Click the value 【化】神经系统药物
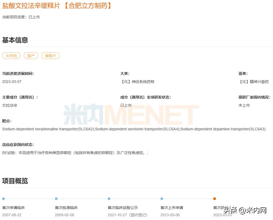273x220 pixels. coord(137,82)
